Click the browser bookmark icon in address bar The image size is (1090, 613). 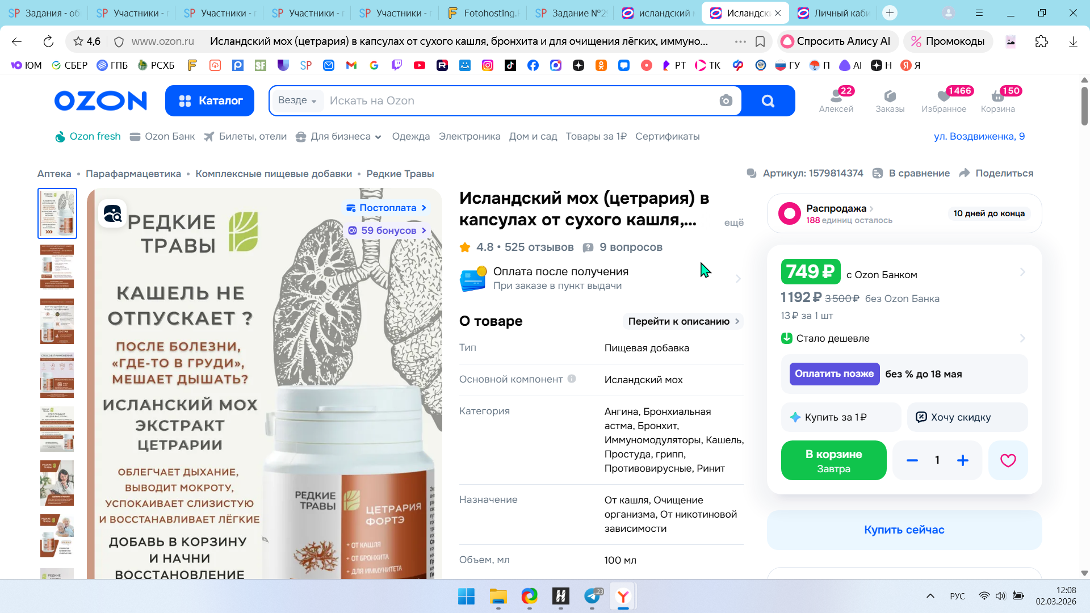coord(760,41)
